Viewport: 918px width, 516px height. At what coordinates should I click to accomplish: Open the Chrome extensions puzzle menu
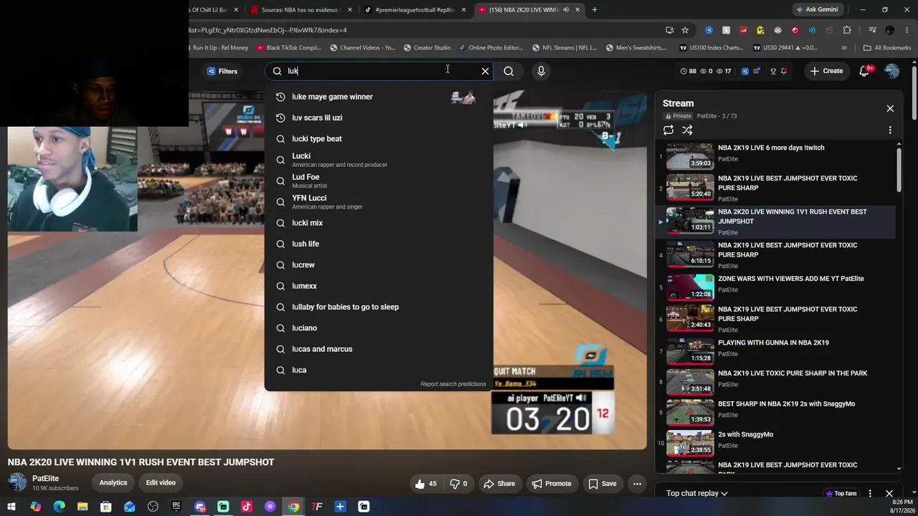pyautogui.click(x=847, y=30)
